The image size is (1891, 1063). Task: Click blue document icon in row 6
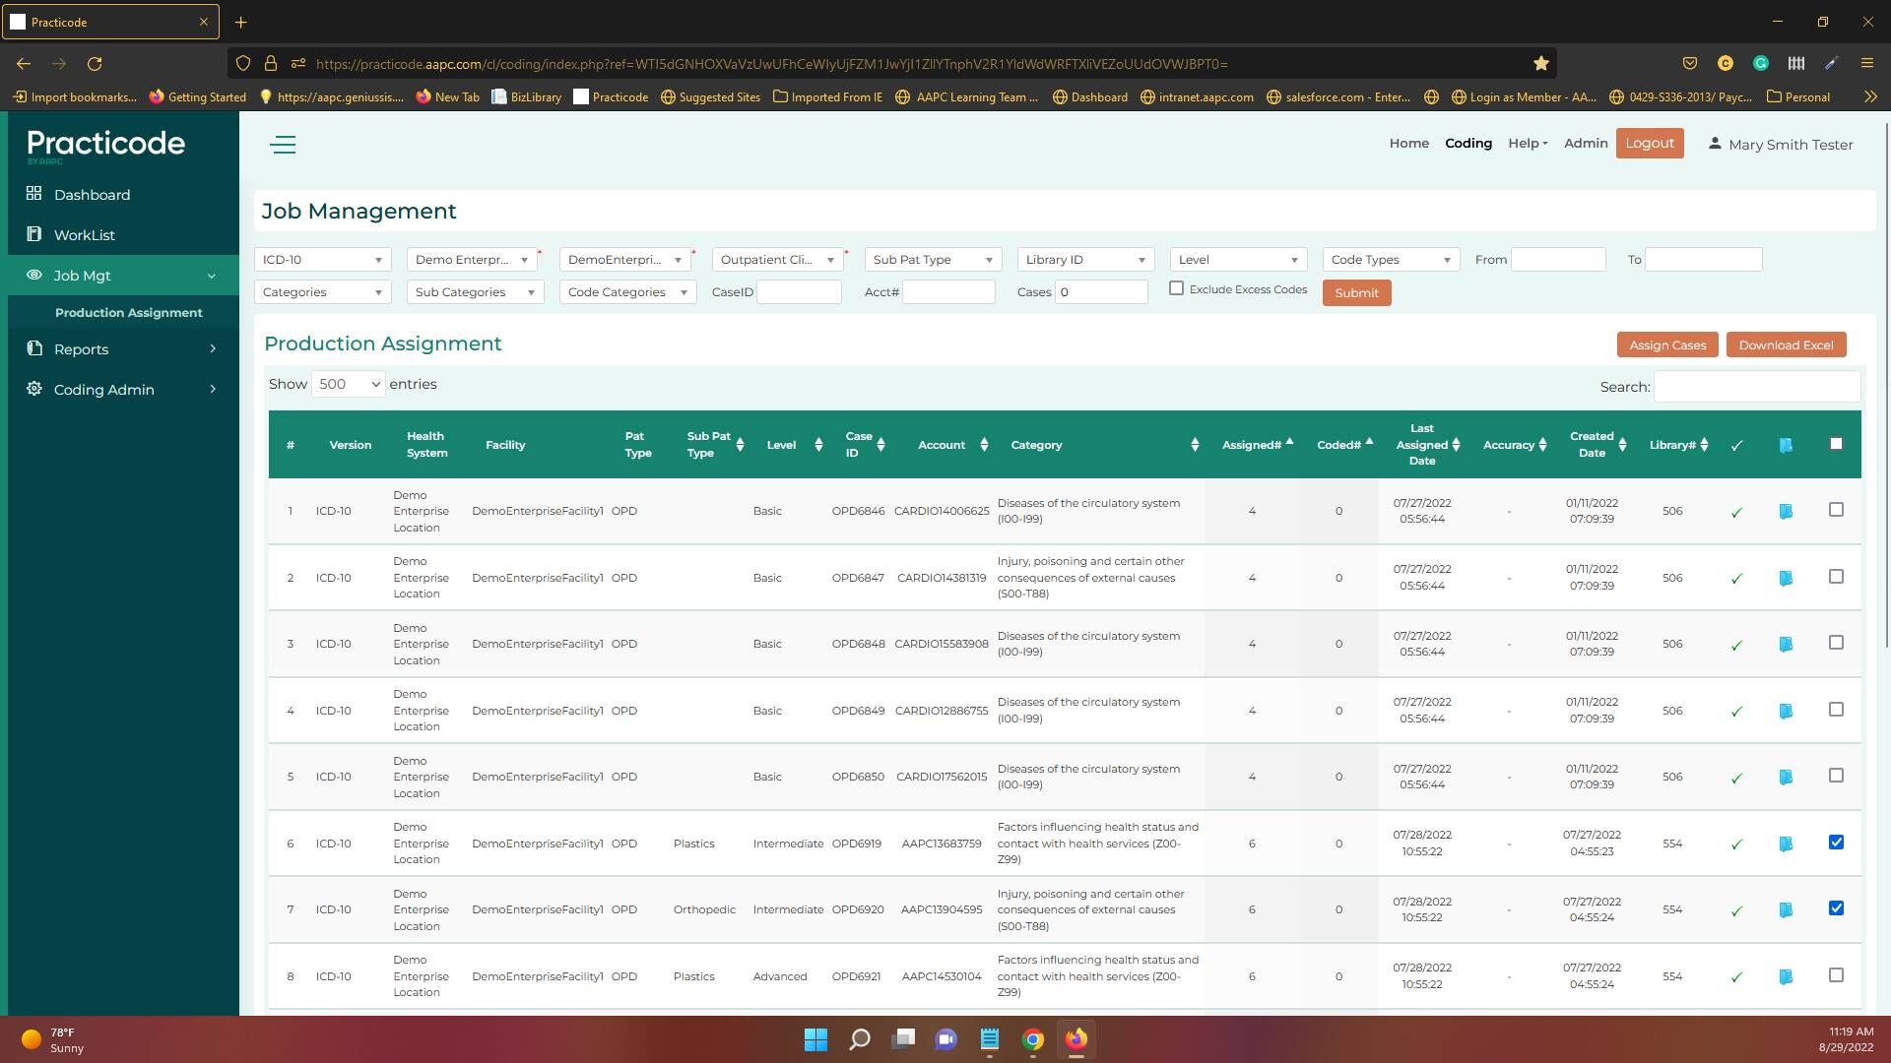(1786, 844)
